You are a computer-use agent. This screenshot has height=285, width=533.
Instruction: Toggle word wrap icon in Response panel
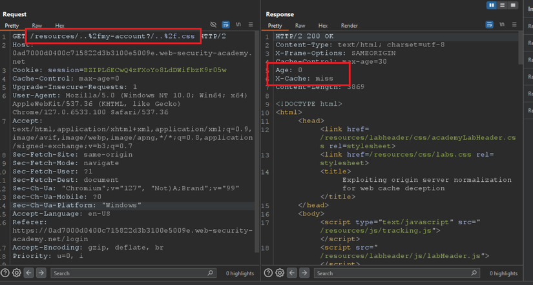click(489, 25)
